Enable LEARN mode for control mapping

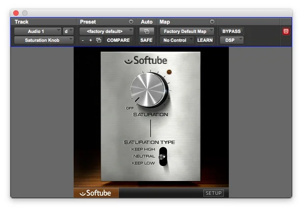(x=205, y=40)
